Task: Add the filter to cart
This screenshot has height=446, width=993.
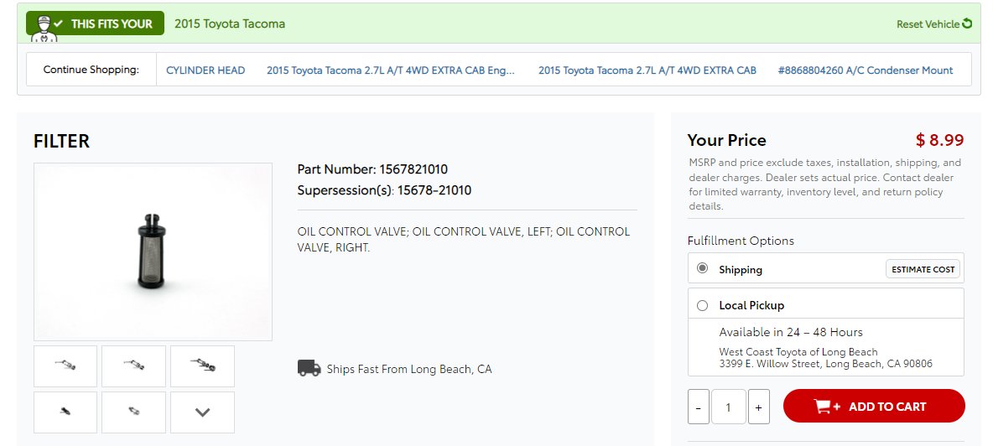Action: [874, 406]
